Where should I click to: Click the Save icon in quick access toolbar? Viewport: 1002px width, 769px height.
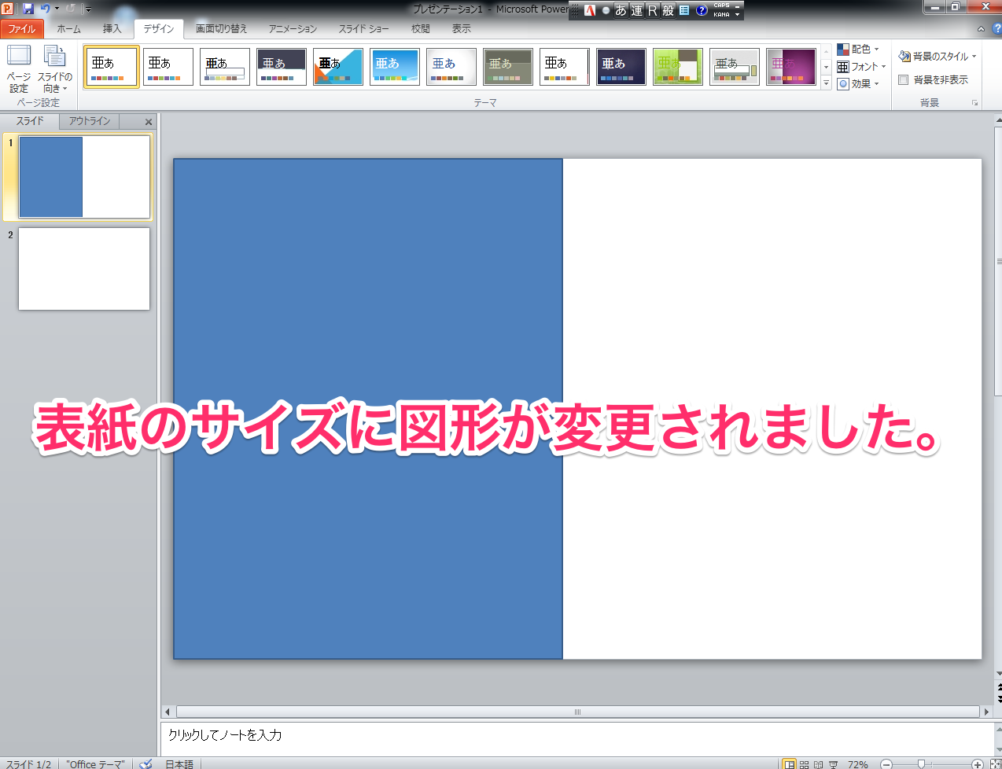pyautogui.click(x=28, y=9)
